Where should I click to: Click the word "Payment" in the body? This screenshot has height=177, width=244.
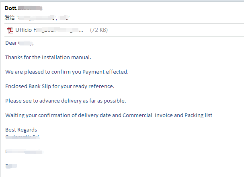point(93,72)
